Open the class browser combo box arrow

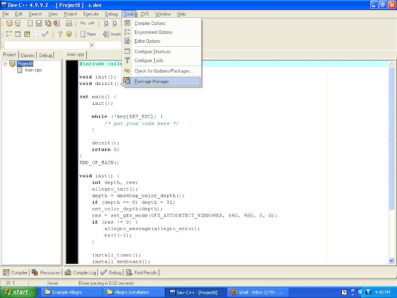coord(91,45)
